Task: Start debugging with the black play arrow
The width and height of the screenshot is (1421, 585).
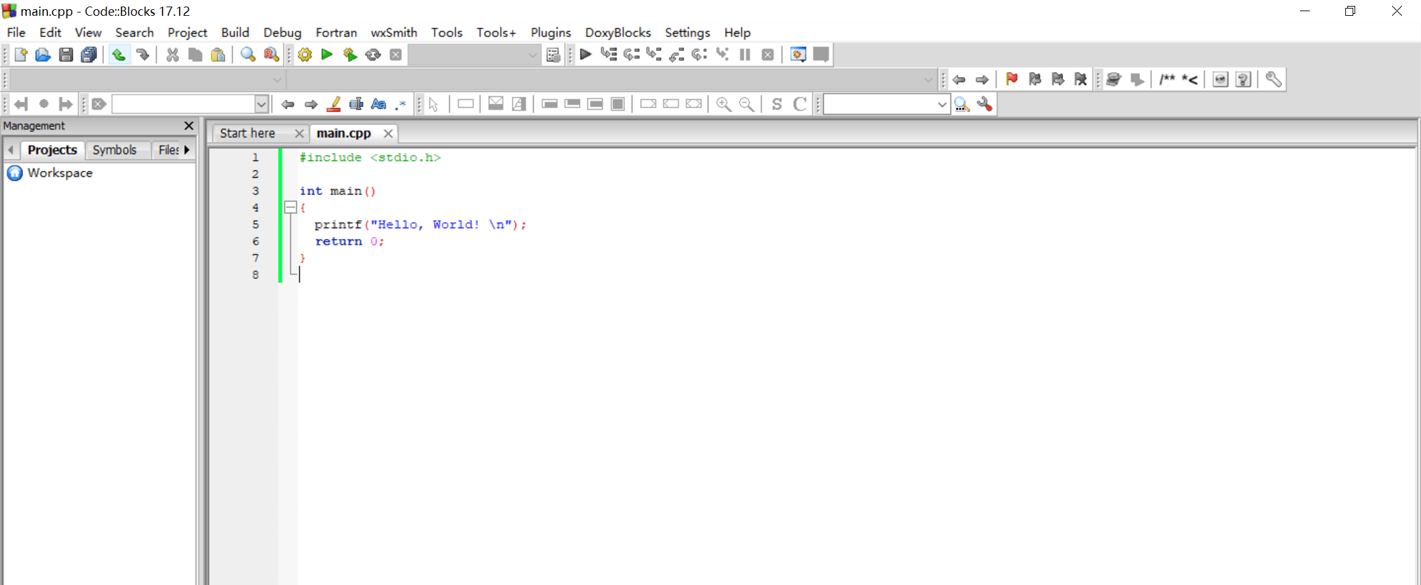Action: pos(586,54)
